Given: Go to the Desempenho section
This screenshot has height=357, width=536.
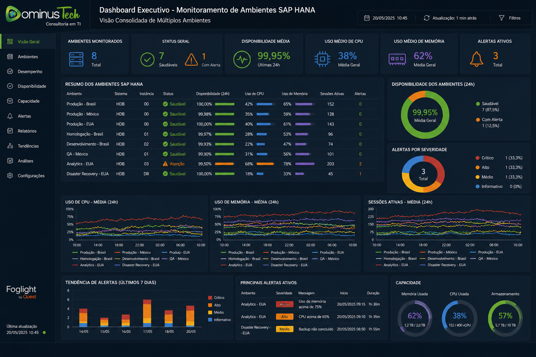Looking at the screenshot, I should click(28, 71).
